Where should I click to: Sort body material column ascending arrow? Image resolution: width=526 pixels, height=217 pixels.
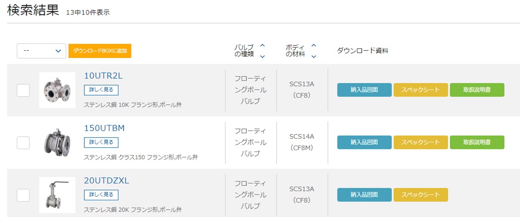click(x=314, y=45)
